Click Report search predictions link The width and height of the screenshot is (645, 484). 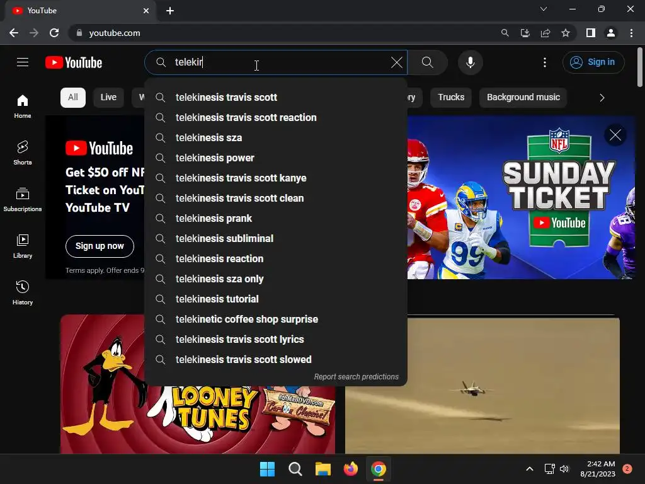[357, 377]
